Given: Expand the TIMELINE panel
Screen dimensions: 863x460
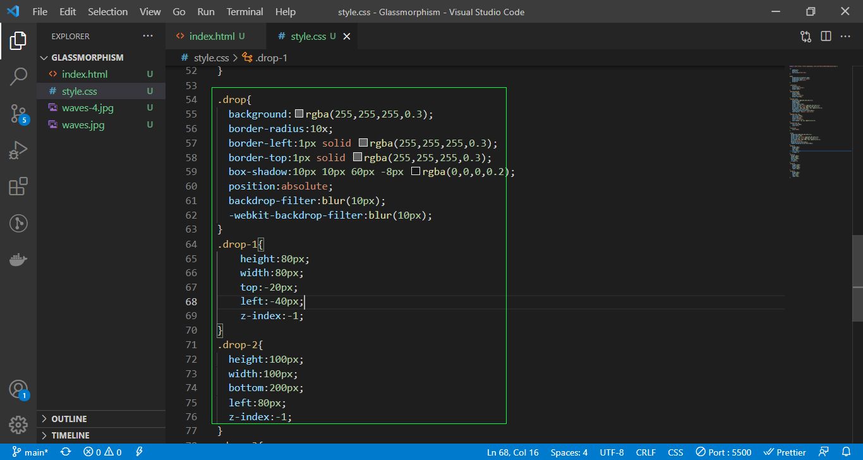Looking at the screenshot, I should (101, 435).
